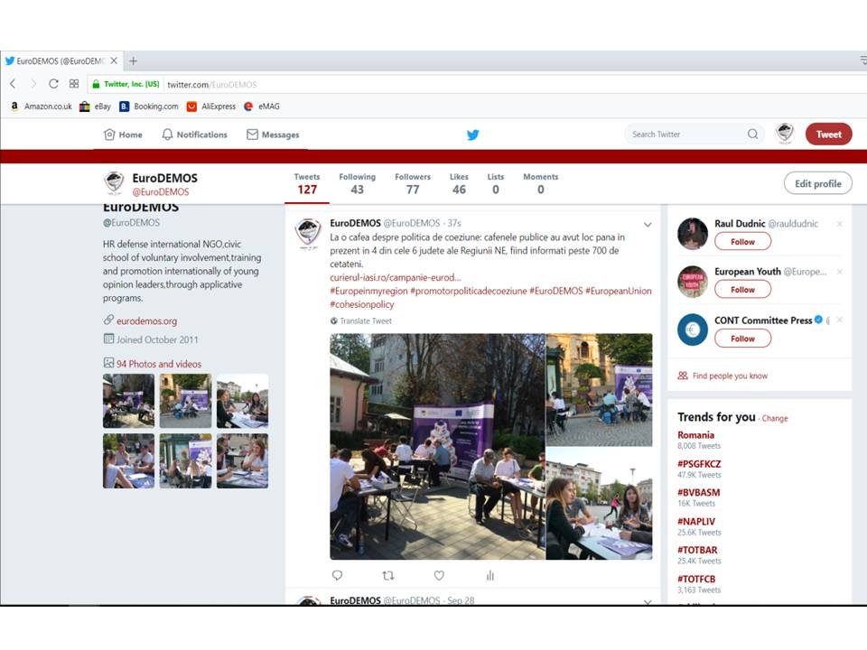
Task: Open the Likes tab showing 46
Action: (459, 184)
